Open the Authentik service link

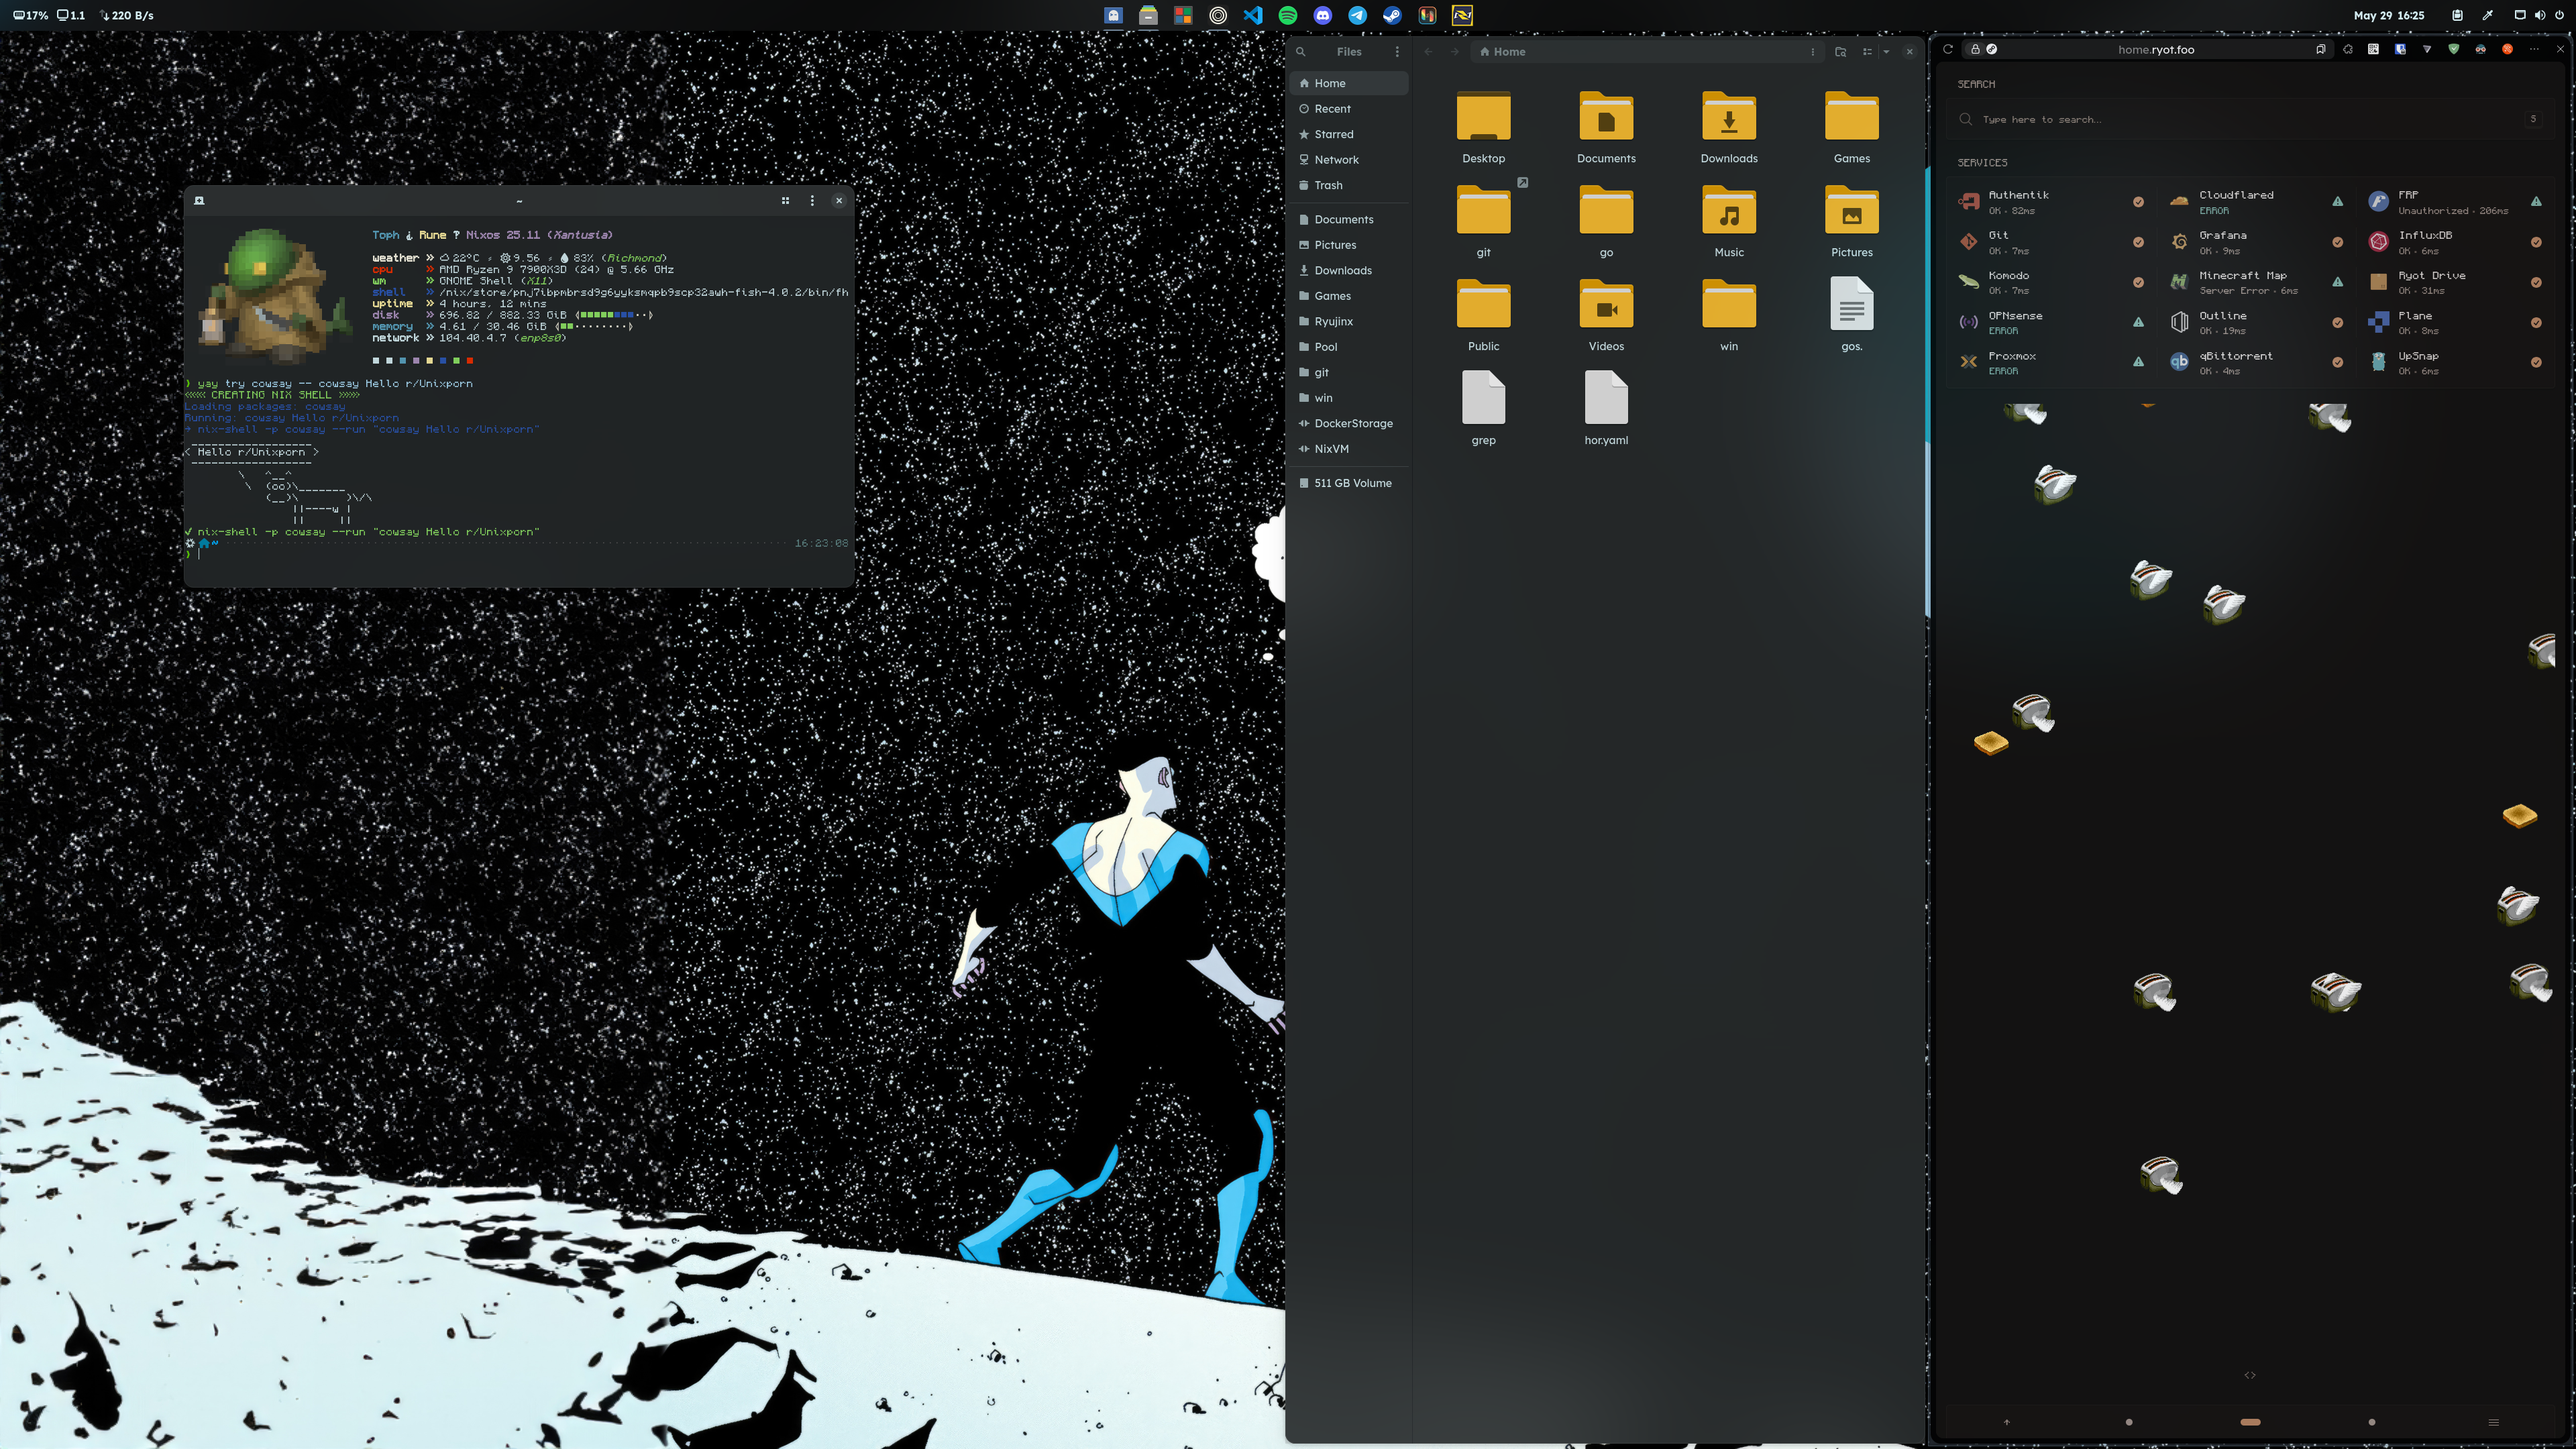tap(2018, 195)
